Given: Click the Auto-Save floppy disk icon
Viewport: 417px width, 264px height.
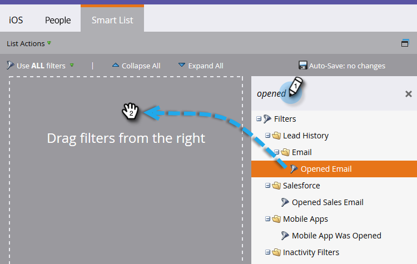Looking at the screenshot, I should (302, 65).
